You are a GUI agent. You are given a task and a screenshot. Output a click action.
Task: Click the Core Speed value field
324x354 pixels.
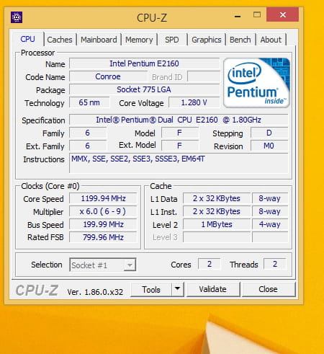click(103, 198)
